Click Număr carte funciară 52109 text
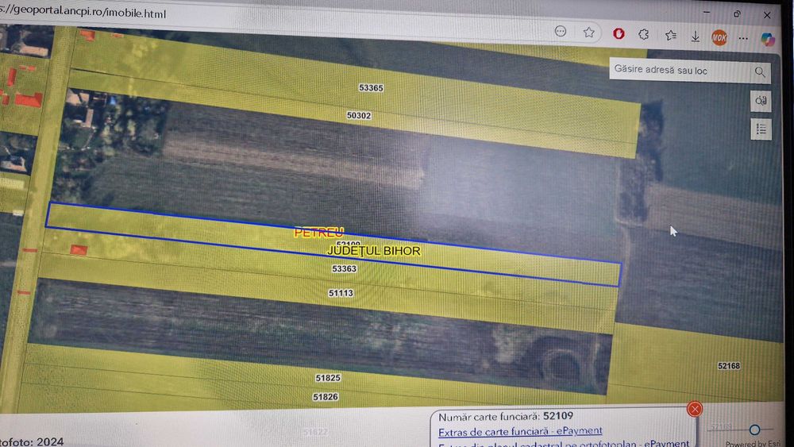This screenshot has height=447, width=794. coord(505,417)
